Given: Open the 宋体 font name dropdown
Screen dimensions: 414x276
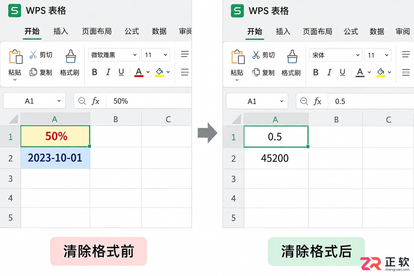Looking at the screenshot, I should [358, 55].
